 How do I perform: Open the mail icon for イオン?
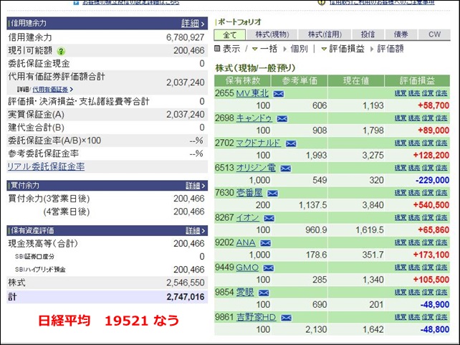(269, 218)
